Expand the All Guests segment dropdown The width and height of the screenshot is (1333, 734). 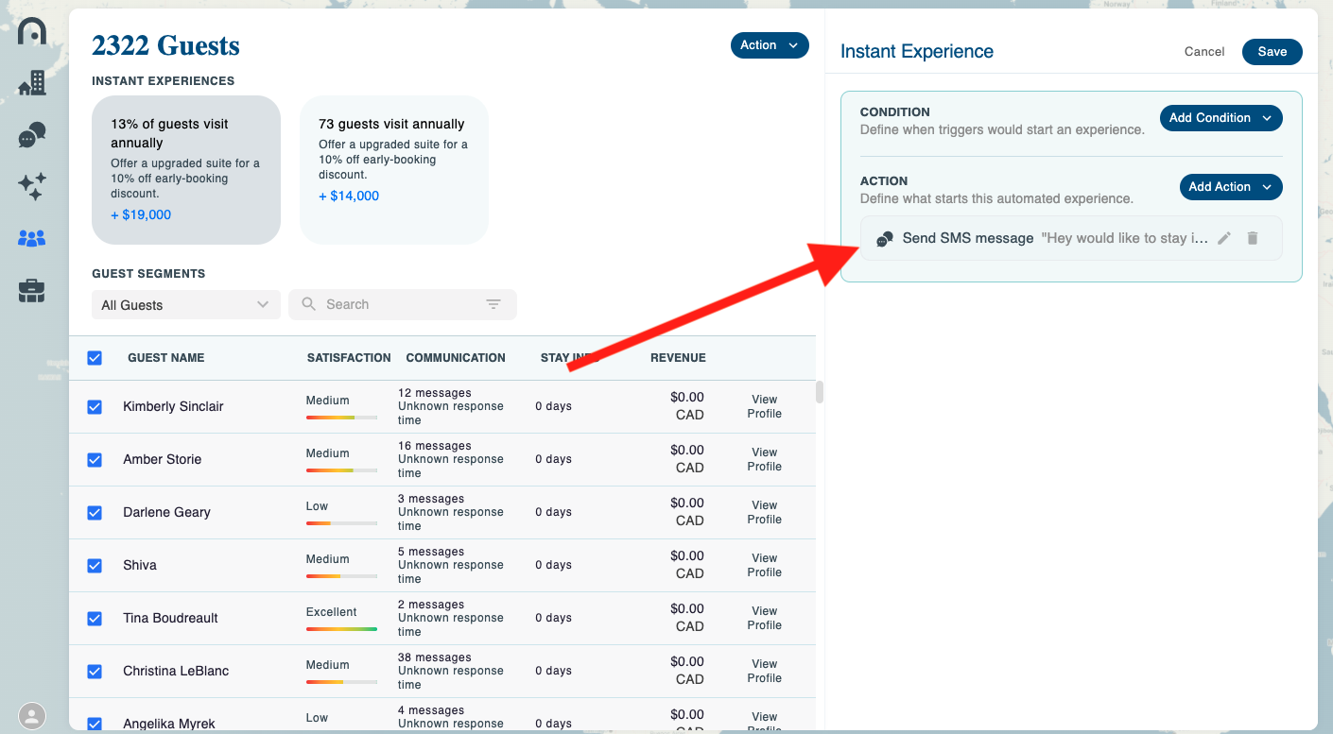click(185, 305)
